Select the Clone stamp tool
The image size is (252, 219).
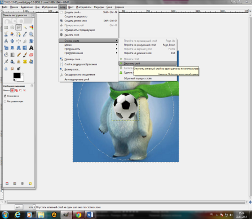tap(19, 61)
